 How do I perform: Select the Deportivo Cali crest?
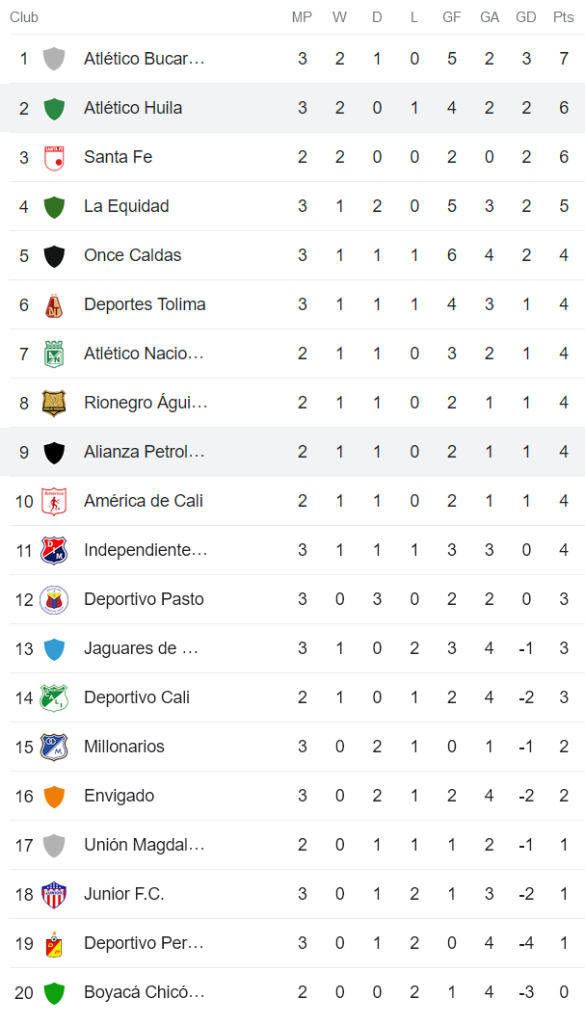55,697
